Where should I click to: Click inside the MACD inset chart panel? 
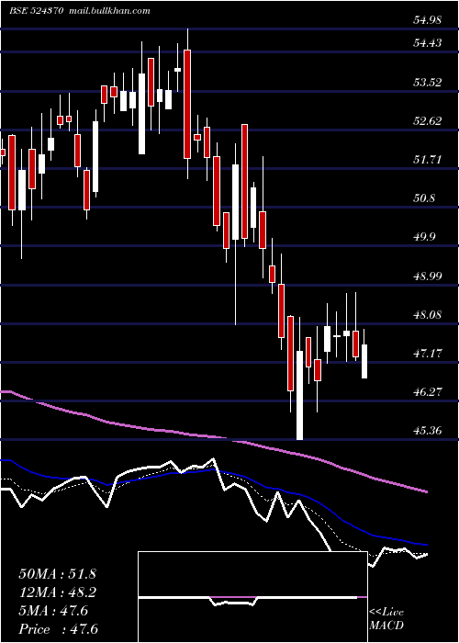252,597
